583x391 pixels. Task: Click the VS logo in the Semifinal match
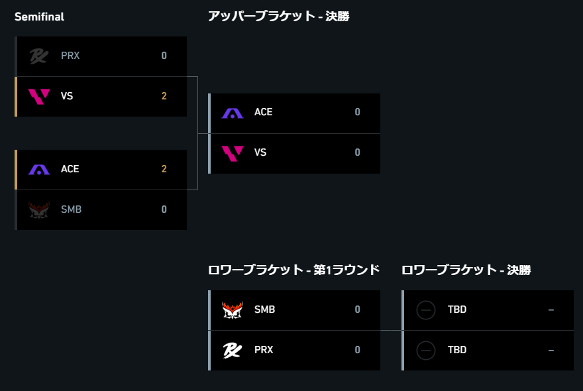pos(39,96)
